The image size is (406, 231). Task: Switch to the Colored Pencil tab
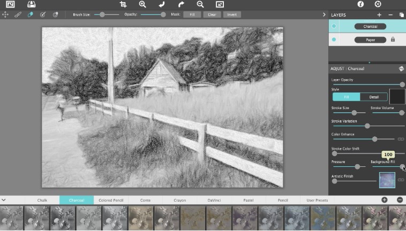tap(111, 200)
